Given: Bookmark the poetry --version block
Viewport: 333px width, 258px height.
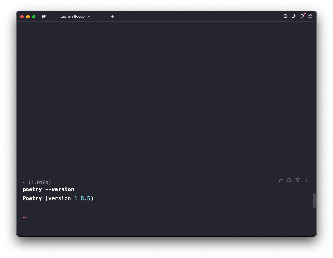Looking at the screenshot, I should pyautogui.click(x=289, y=180).
